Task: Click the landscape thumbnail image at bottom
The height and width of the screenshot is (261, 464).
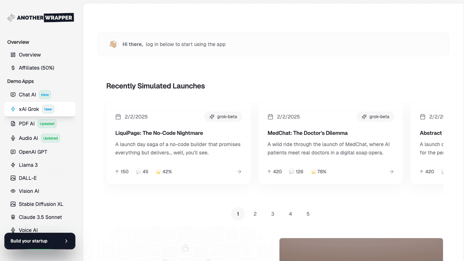Action: point(361,249)
